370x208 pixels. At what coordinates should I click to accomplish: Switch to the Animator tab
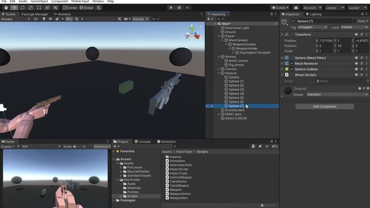[x=62, y=14]
